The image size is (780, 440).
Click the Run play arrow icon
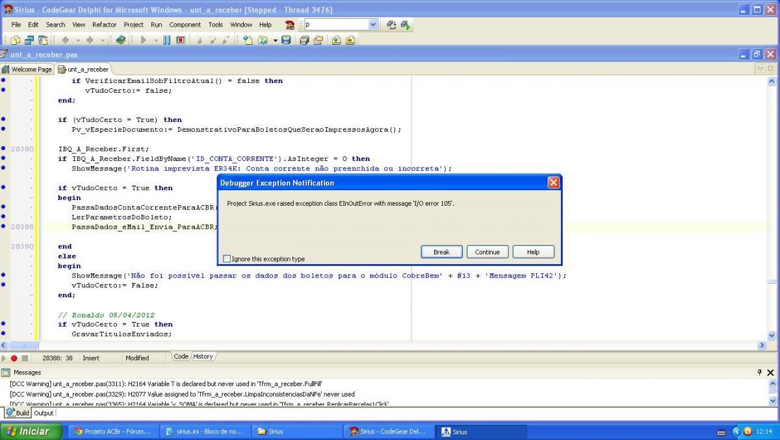(144, 40)
